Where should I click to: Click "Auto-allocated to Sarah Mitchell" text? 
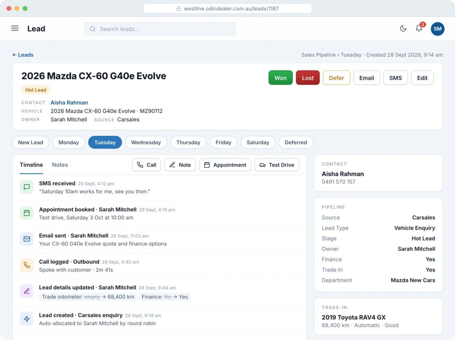[x=97, y=323]
